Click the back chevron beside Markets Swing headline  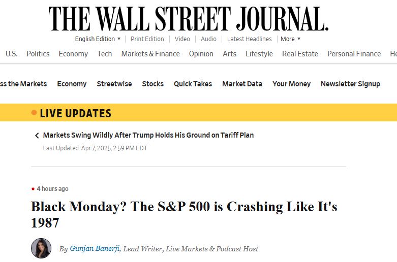[x=37, y=136]
